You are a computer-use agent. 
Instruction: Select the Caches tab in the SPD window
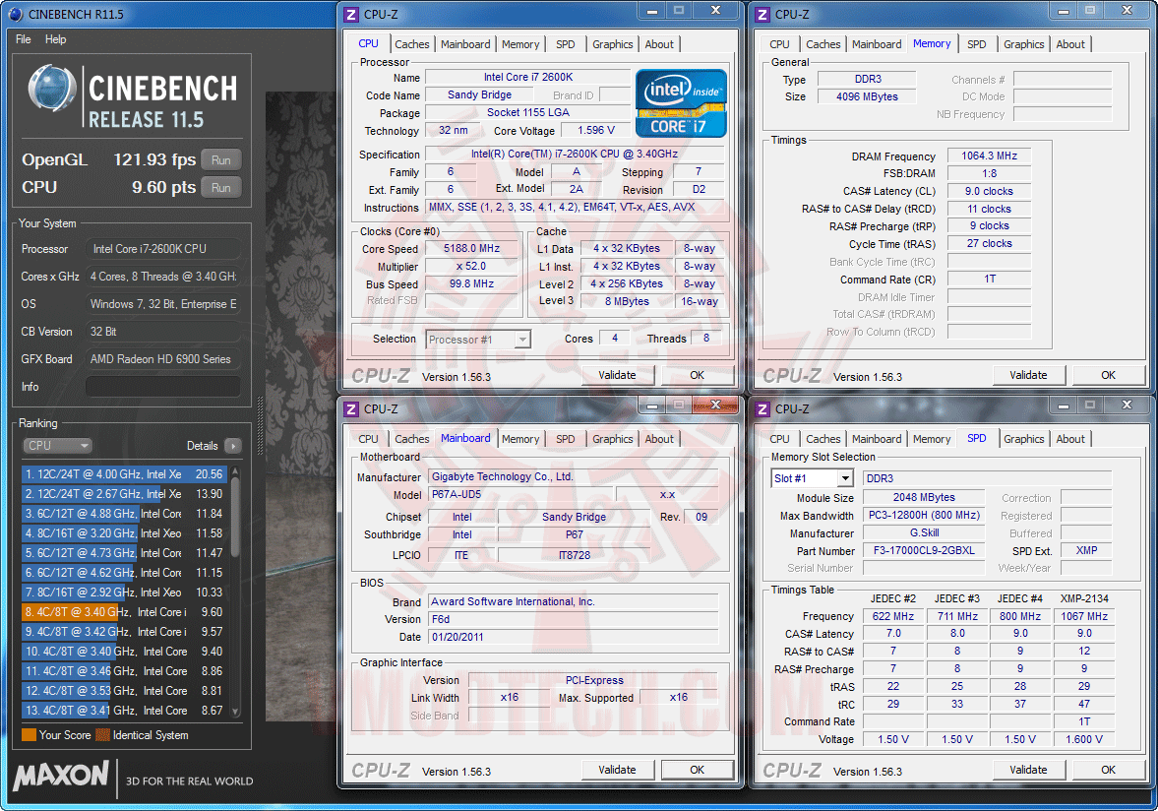[x=823, y=439]
